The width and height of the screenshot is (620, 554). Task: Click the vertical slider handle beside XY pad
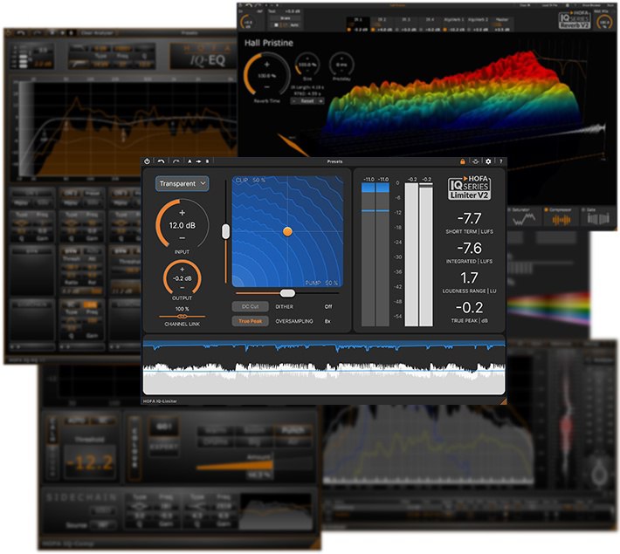(x=225, y=231)
